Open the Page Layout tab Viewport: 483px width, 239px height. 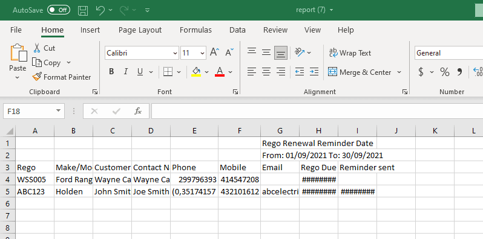click(140, 30)
